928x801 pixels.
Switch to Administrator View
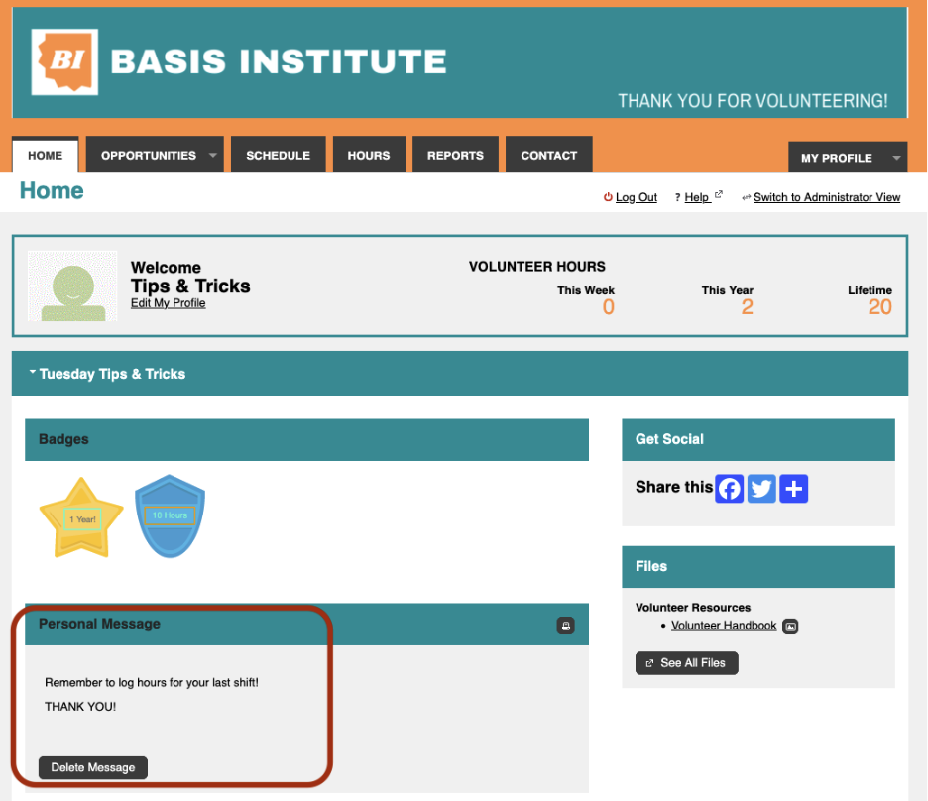tap(826, 198)
